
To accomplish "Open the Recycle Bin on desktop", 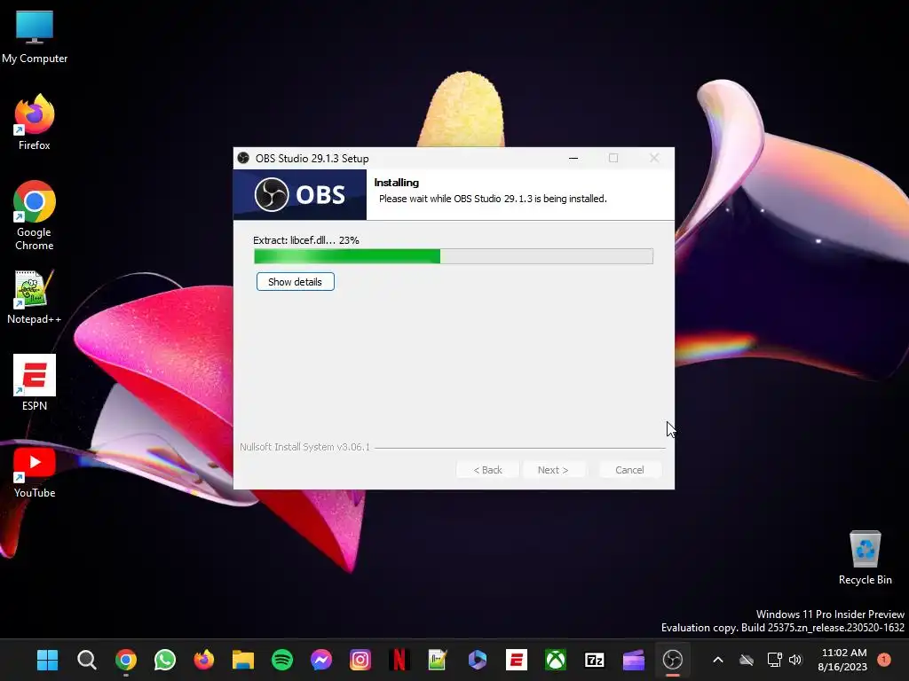I will point(865,557).
